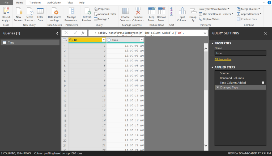The width and height of the screenshot is (272, 156).
Task: Open settings gear for Time Column Added step
Action: pyautogui.click(x=263, y=83)
